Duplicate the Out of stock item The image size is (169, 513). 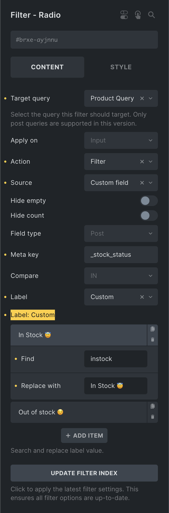pyautogui.click(x=153, y=406)
